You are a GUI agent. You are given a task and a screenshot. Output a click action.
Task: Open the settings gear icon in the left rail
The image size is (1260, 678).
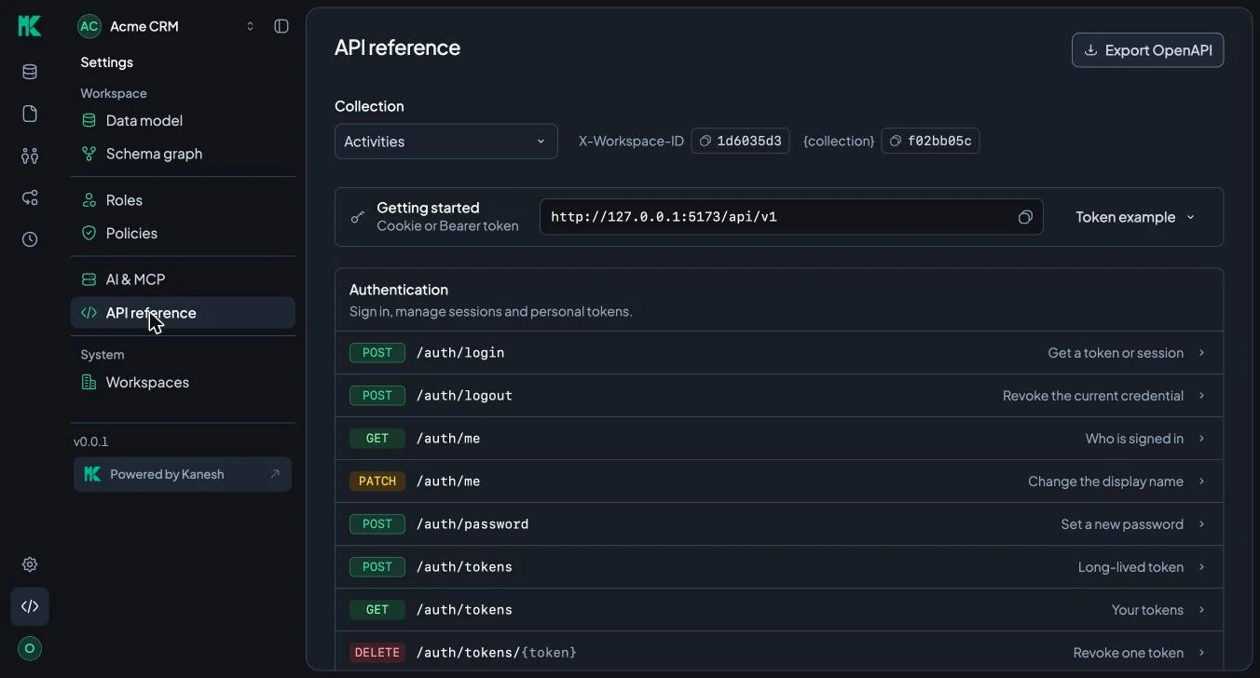[30, 564]
